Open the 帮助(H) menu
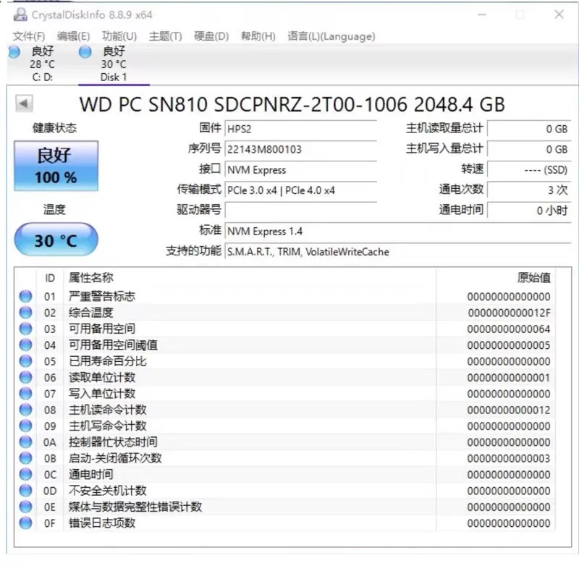This screenshot has width=579, height=579. [x=258, y=35]
